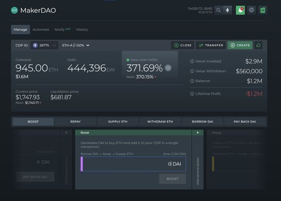281x201 pixels.
Task: Select the Boost action tab
Action: (x=33, y=122)
